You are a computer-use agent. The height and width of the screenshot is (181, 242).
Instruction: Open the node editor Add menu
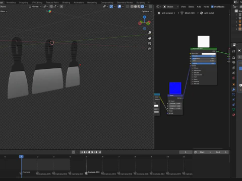199,7
